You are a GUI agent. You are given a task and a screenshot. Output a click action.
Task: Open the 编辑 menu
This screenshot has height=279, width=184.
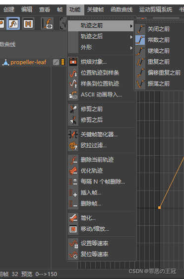[x=27, y=9]
